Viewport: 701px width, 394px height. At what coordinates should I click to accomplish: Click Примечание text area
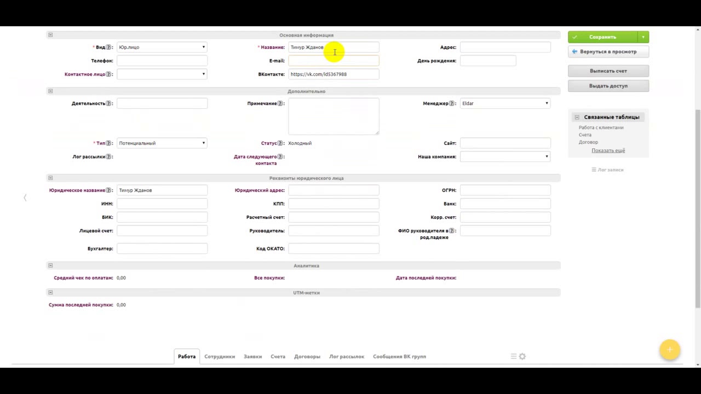pos(334,116)
